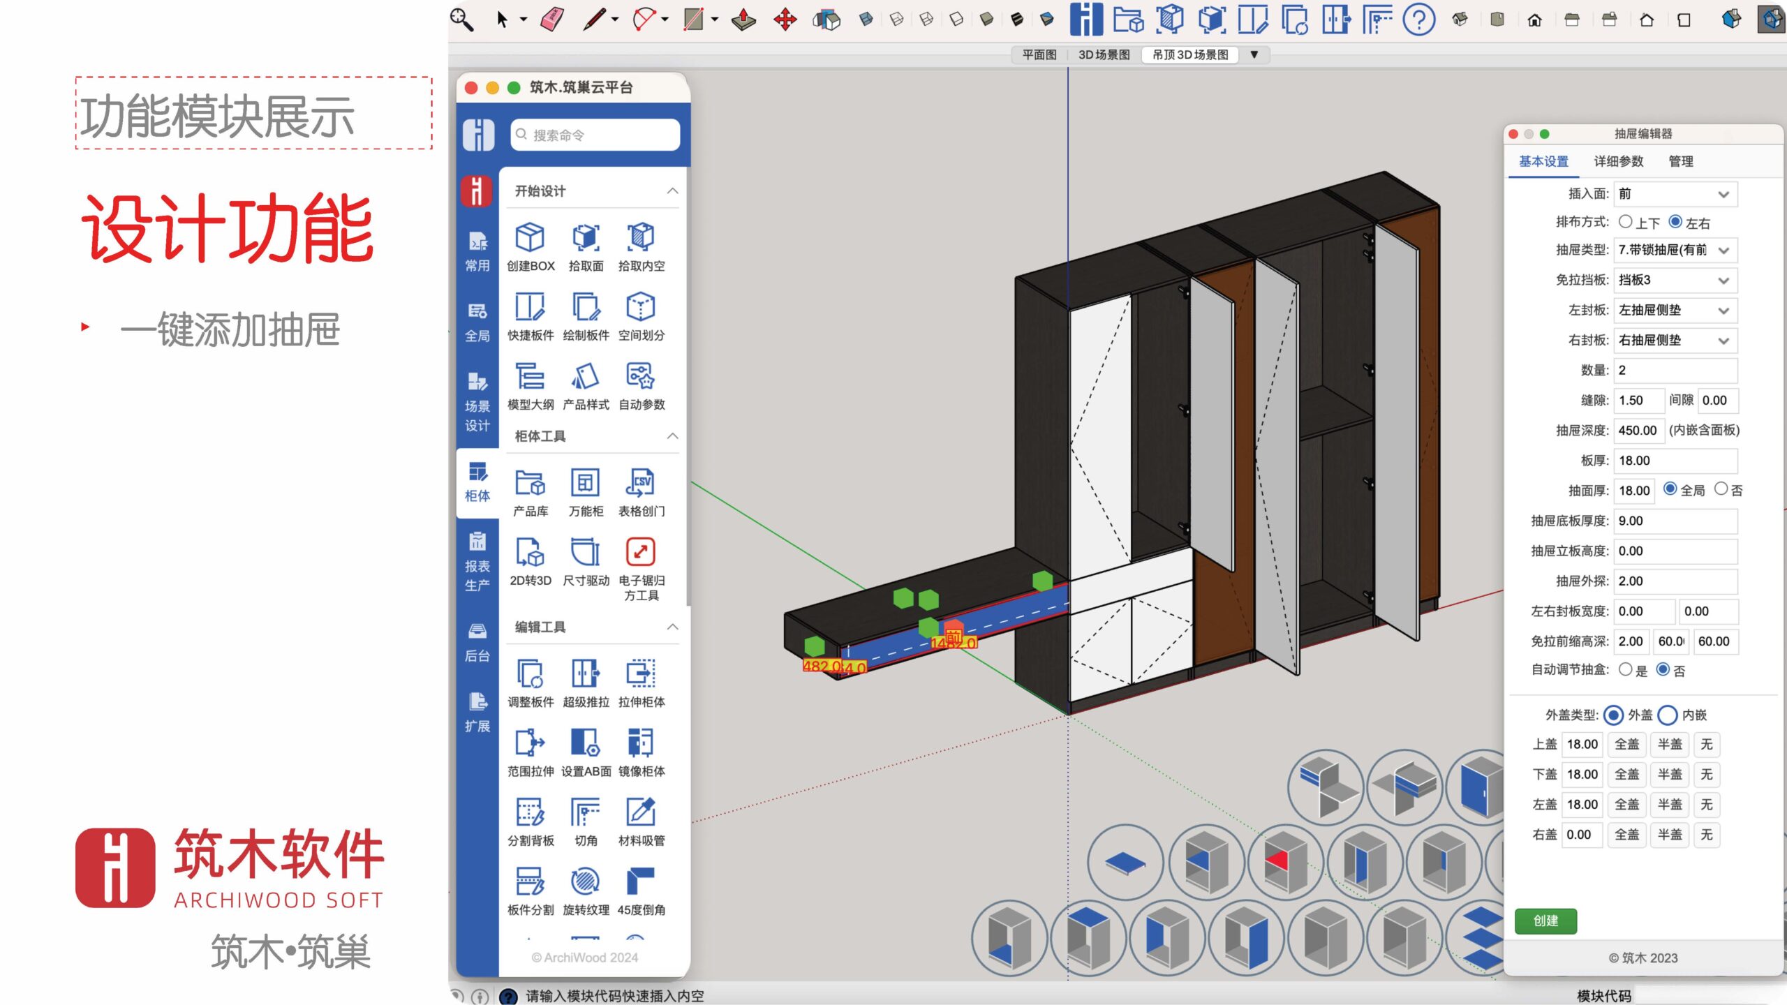
Task: Click the green 创建 button
Action: coord(1545,921)
